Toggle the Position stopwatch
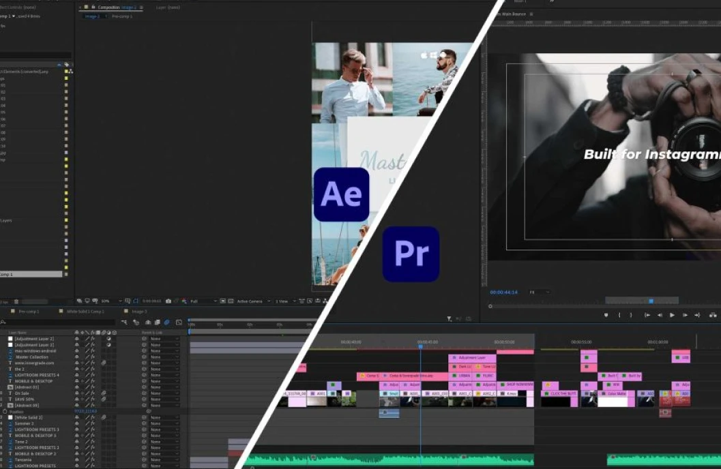 pyautogui.click(x=5, y=412)
